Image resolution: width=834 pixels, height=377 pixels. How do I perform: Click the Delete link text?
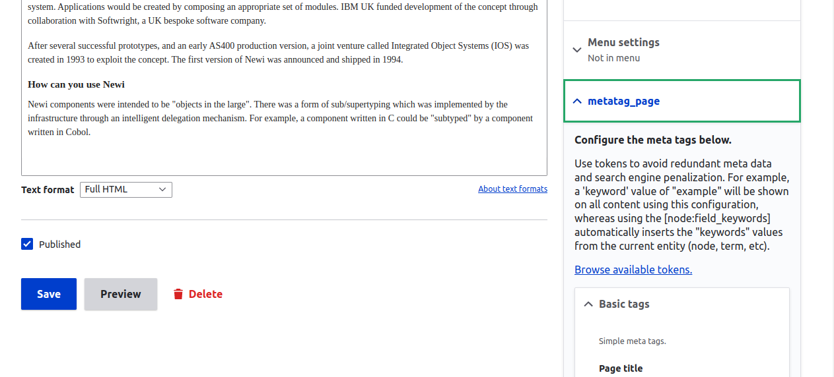[x=205, y=294]
